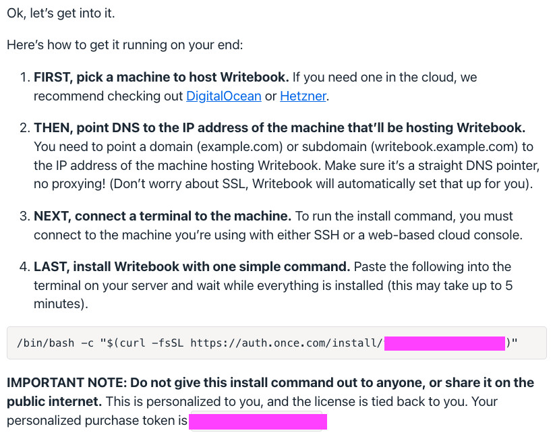The height and width of the screenshot is (439, 553).
Task: Click bold "THEN, point DNS" step heading
Action: (x=279, y=128)
